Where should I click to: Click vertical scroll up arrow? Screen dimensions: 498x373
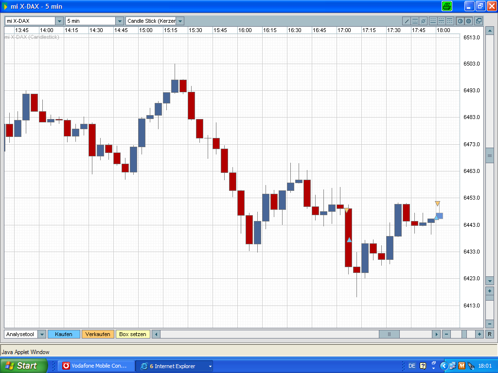489,31
